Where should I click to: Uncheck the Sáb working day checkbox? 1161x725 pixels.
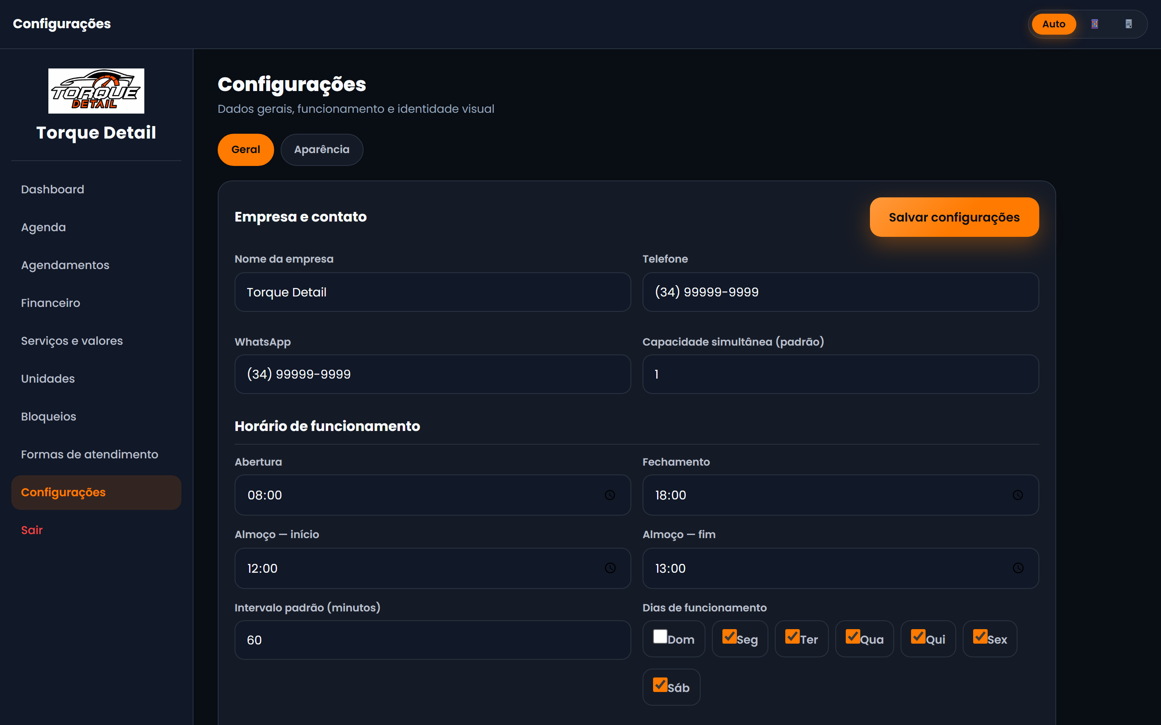tap(660, 685)
